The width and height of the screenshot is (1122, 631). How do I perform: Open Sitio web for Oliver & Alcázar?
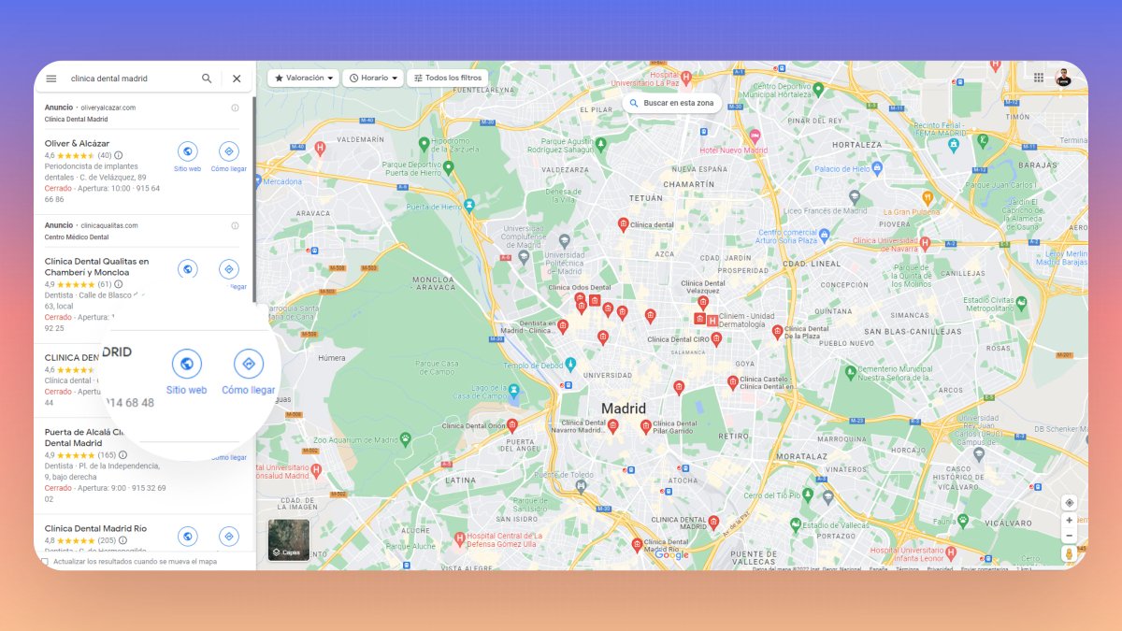(x=188, y=151)
